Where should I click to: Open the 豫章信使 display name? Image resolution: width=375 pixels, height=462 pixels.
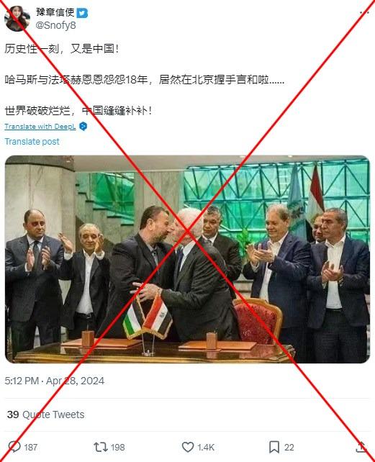point(55,12)
